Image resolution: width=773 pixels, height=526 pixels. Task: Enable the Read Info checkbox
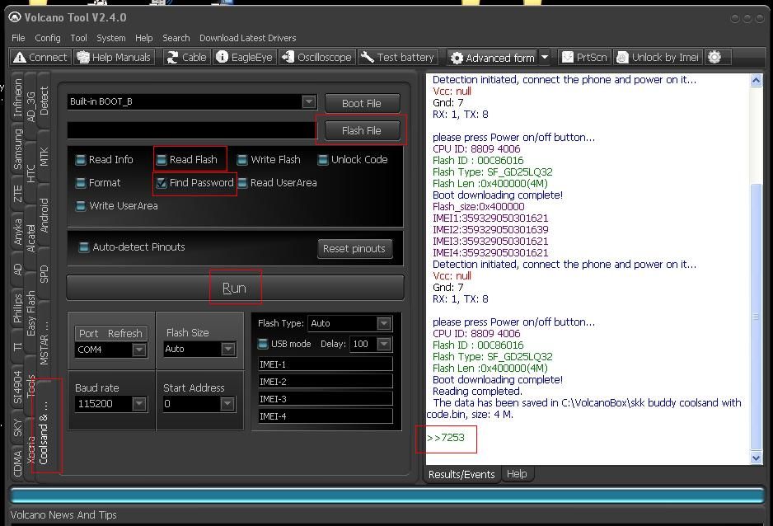click(x=81, y=160)
